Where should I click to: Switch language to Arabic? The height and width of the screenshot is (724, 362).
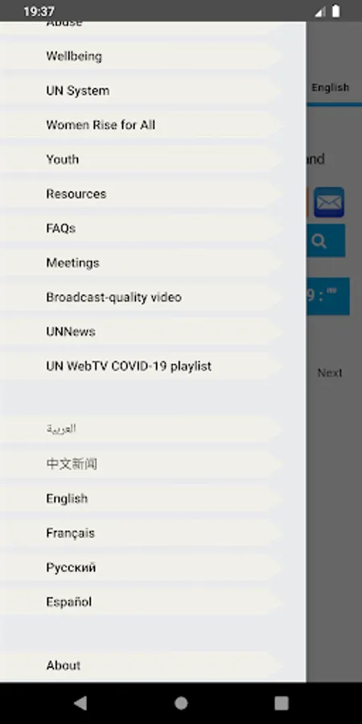(x=141, y=429)
